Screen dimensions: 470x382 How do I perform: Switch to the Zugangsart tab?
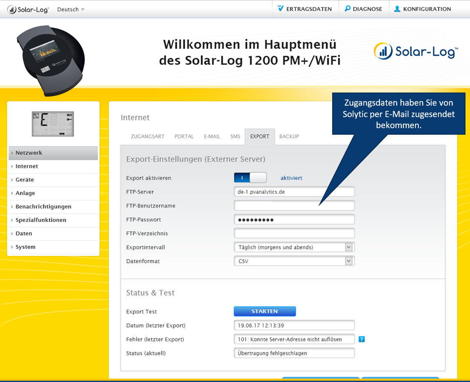click(x=148, y=136)
